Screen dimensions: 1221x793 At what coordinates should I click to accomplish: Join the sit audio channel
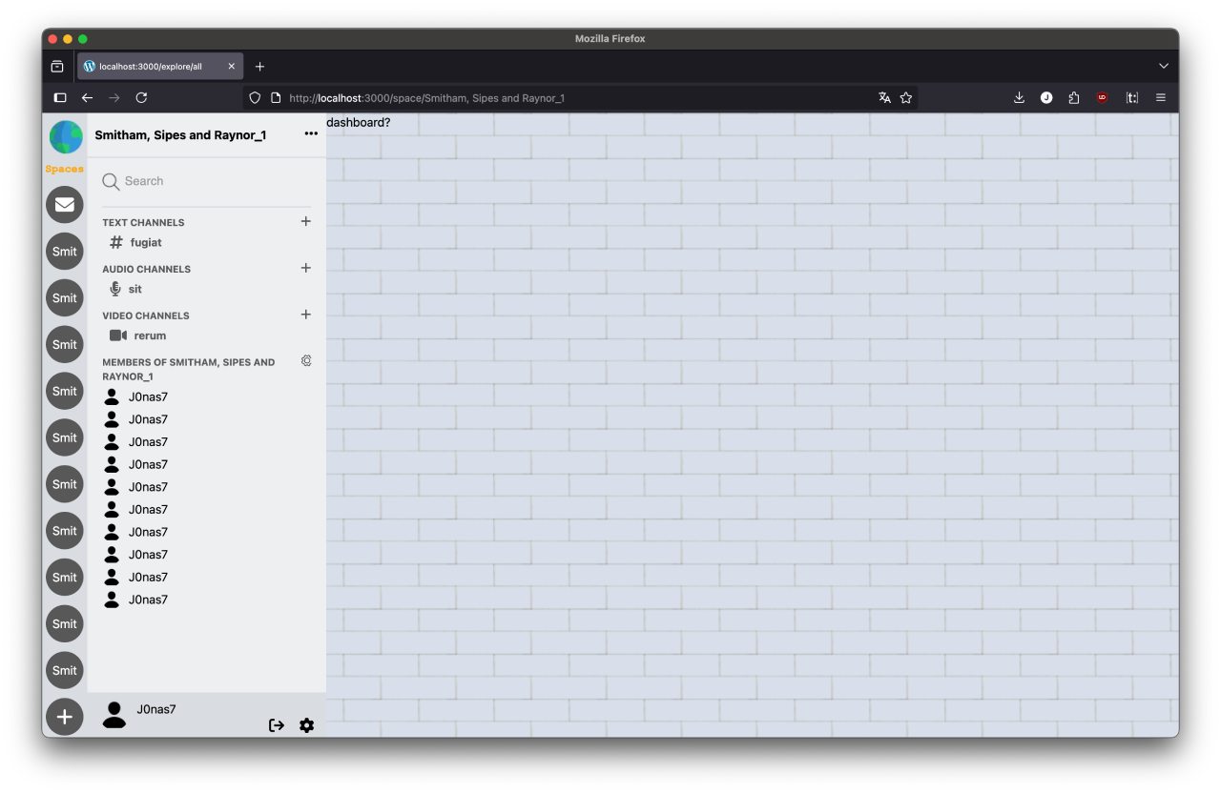(135, 290)
